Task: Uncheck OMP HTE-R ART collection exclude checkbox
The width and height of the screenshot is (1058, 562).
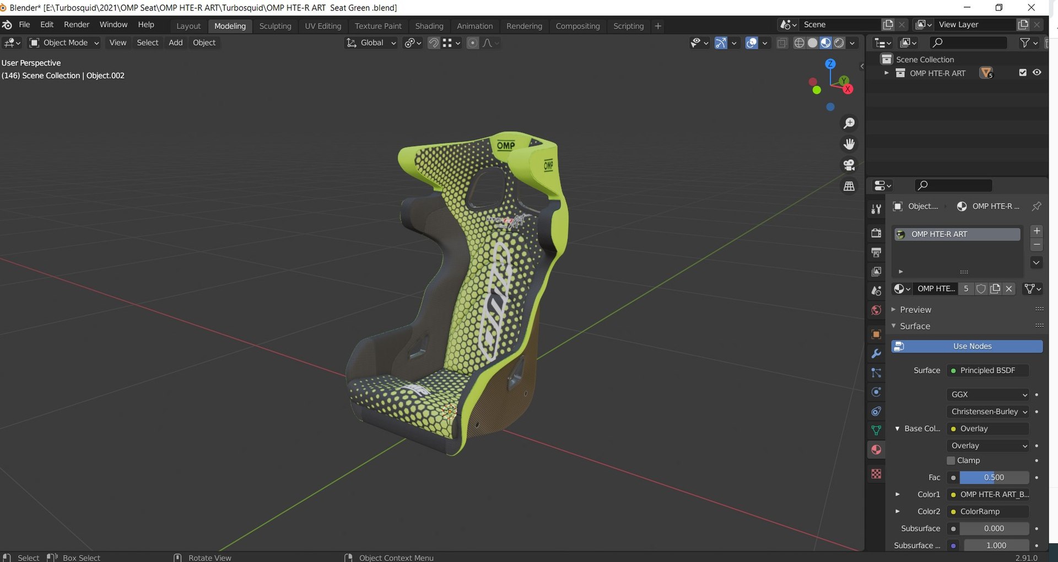Action: pyautogui.click(x=1023, y=73)
